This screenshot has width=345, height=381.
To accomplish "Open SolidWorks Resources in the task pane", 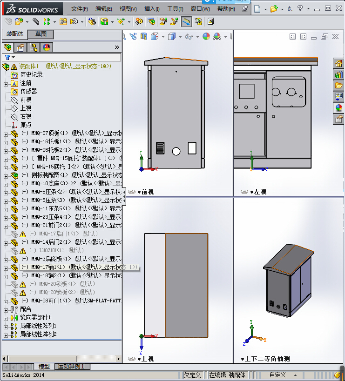I will pyautogui.click(x=338, y=63).
